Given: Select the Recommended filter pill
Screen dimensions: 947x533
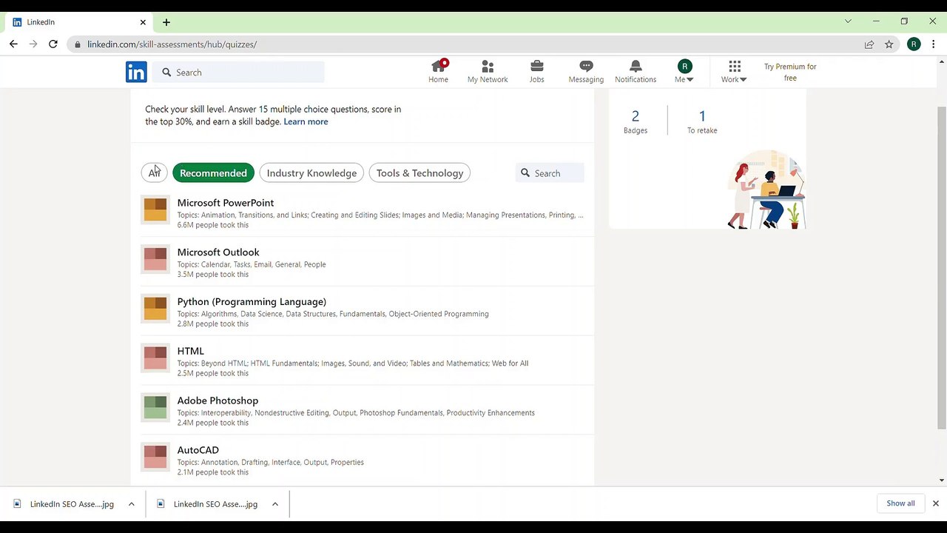Looking at the screenshot, I should 213,173.
